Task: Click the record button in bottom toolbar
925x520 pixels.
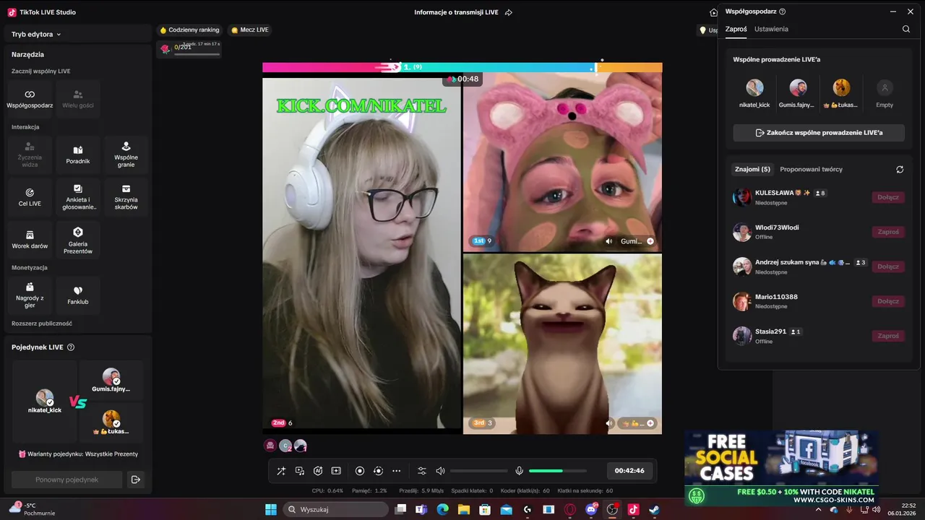Action: (360, 471)
